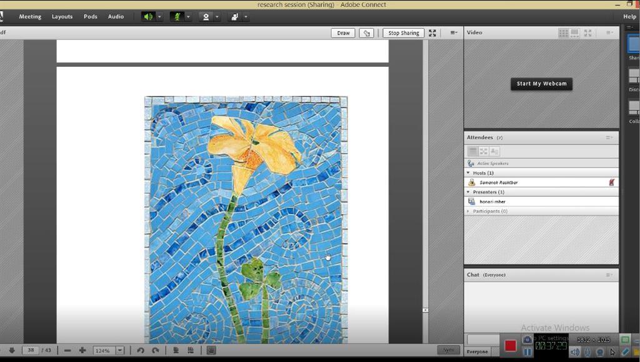Click the page number field showing 38
The width and height of the screenshot is (640, 362).
point(31,350)
